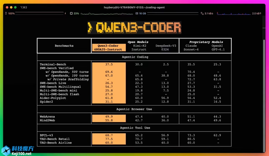Select the highlighted Qwen3-Coder column header

[109, 48]
